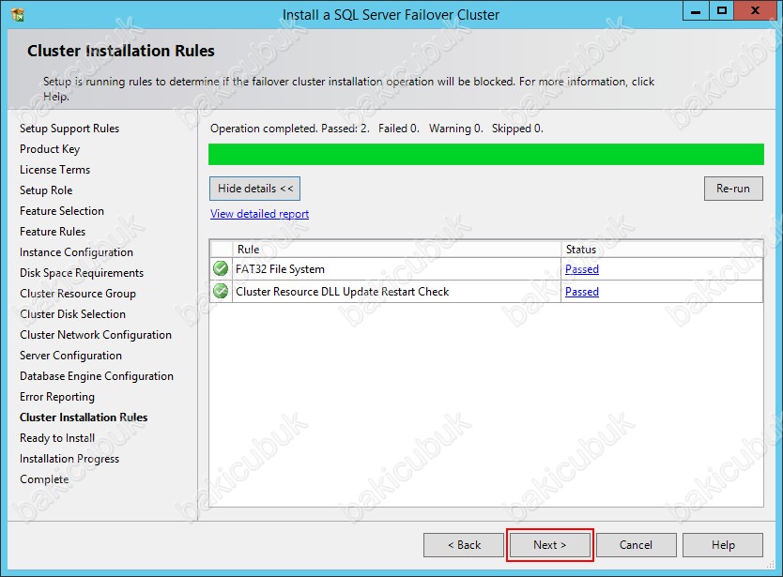The image size is (783, 577).
Task: Click the green completed progress bar
Action: tap(486, 154)
